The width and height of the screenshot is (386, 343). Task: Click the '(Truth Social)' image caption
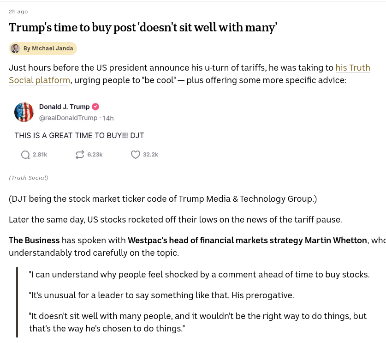(29, 178)
